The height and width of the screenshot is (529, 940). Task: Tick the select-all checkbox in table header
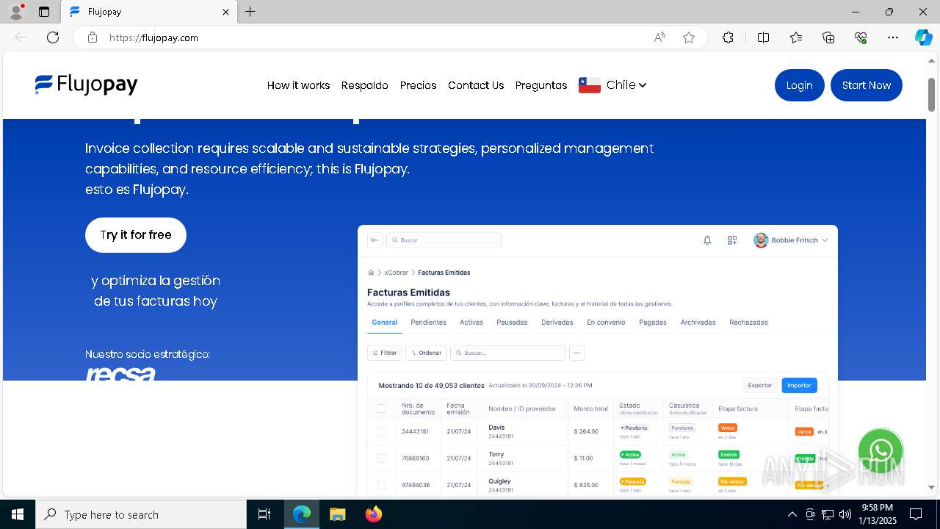pos(382,409)
